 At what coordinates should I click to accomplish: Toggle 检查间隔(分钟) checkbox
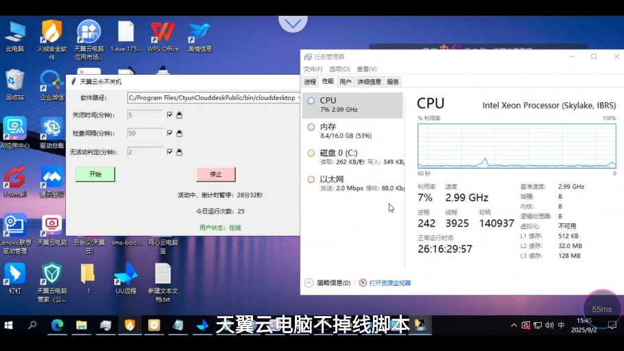tap(170, 133)
